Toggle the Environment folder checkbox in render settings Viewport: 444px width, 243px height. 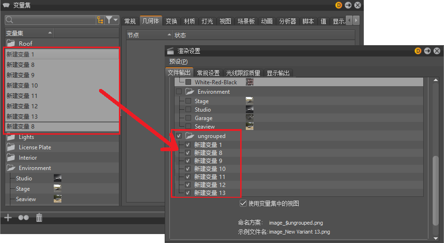tap(179, 91)
